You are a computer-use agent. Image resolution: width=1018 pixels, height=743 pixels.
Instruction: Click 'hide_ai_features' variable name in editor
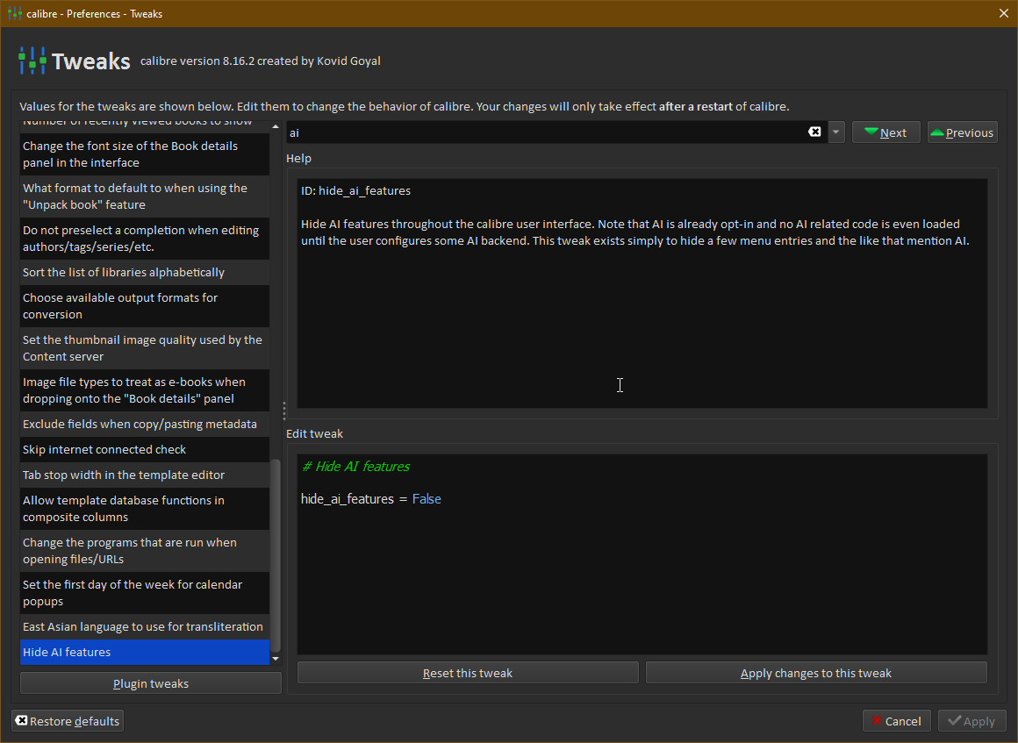pos(348,499)
